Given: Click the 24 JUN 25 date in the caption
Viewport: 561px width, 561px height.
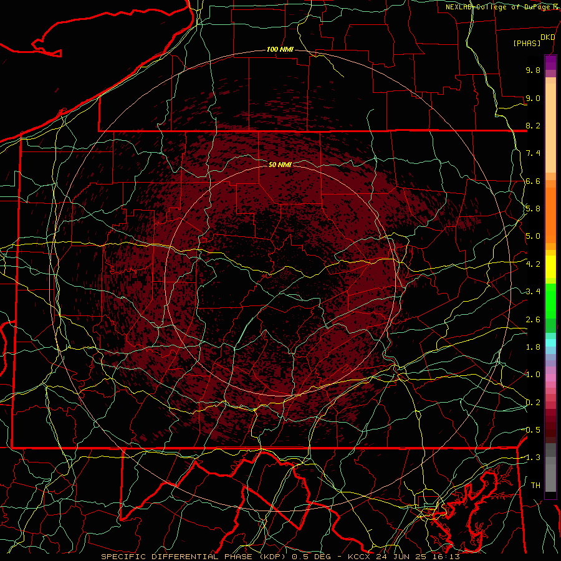Looking at the screenshot, I should pos(401,557).
